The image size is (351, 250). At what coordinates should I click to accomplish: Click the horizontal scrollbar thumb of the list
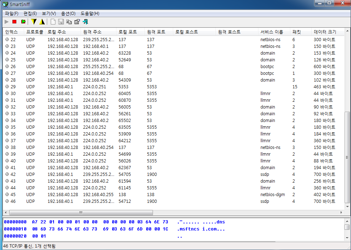pos(81,212)
